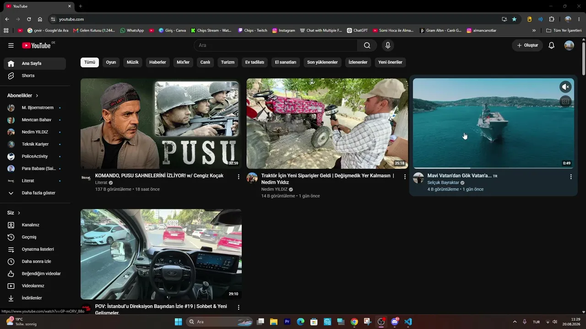Open the ChatGPT bookmark
Viewport: 586px width, 329px height.
click(x=357, y=31)
